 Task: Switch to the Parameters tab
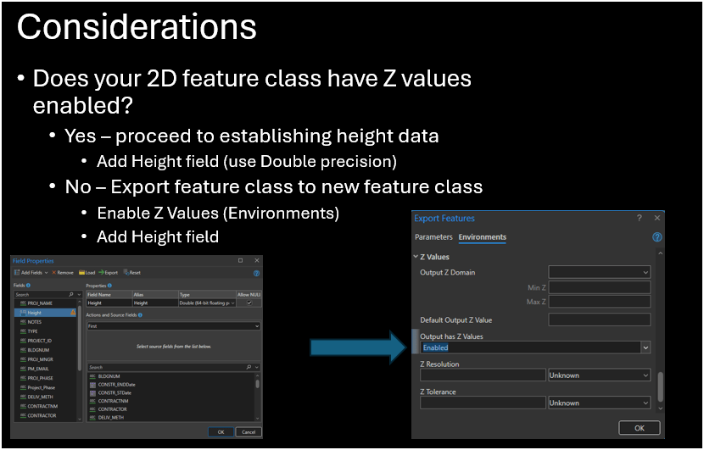(433, 237)
